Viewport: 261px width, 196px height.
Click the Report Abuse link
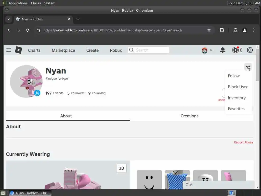pos(243,142)
